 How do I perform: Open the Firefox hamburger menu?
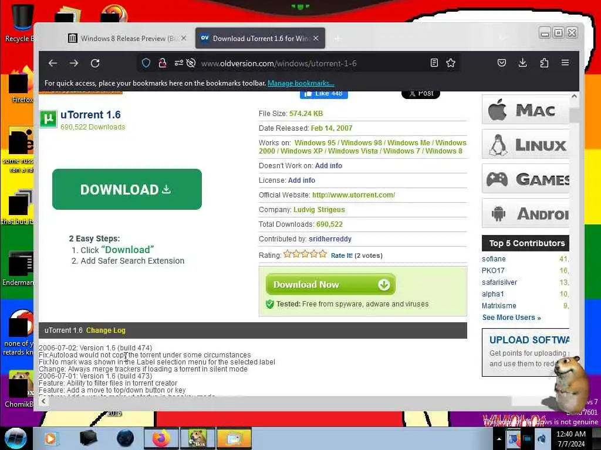point(565,63)
